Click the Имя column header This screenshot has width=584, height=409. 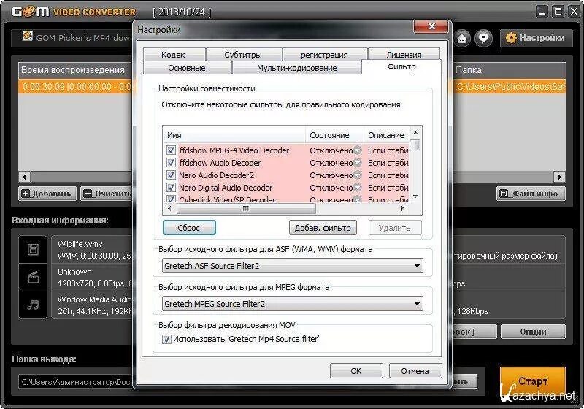click(x=234, y=135)
